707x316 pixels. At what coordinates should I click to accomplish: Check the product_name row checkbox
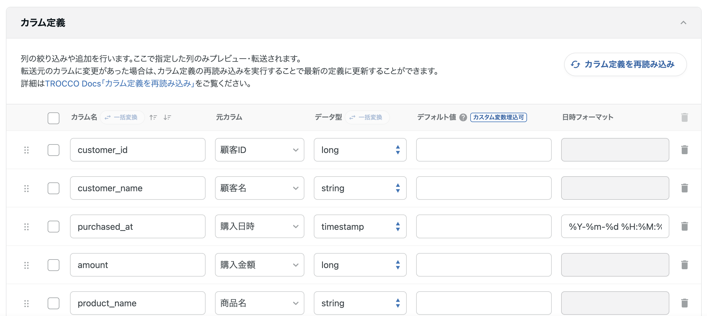click(x=54, y=303)
